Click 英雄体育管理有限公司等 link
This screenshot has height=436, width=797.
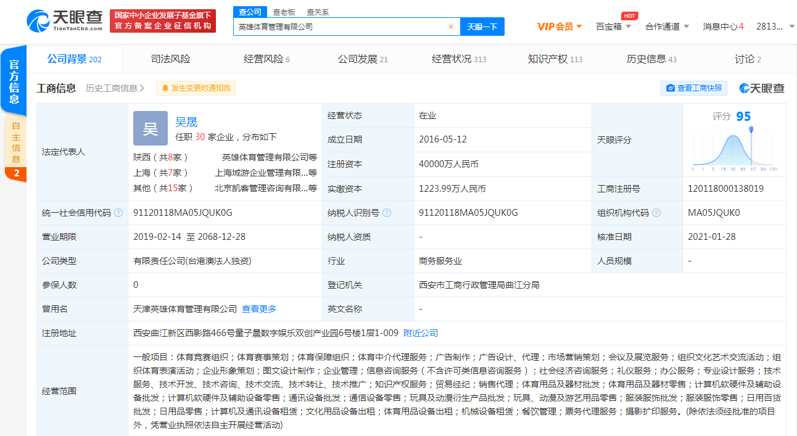pos(270,157)
